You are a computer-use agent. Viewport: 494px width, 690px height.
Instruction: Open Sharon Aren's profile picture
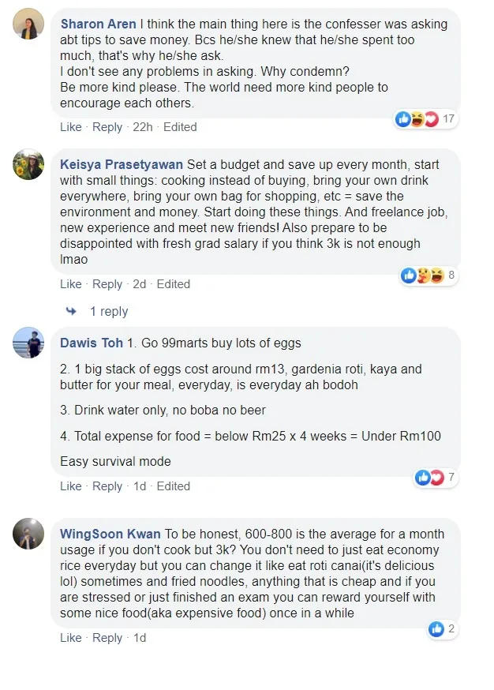point(28,24)
